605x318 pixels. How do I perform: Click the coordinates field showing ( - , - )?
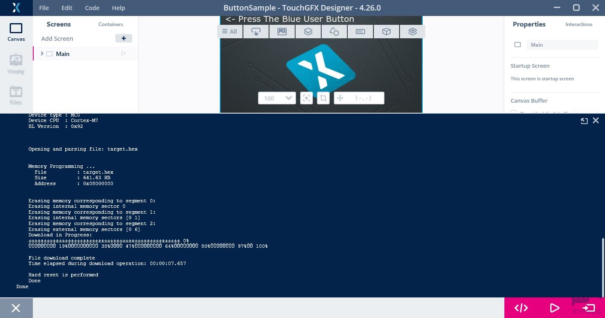click(359, 98)
